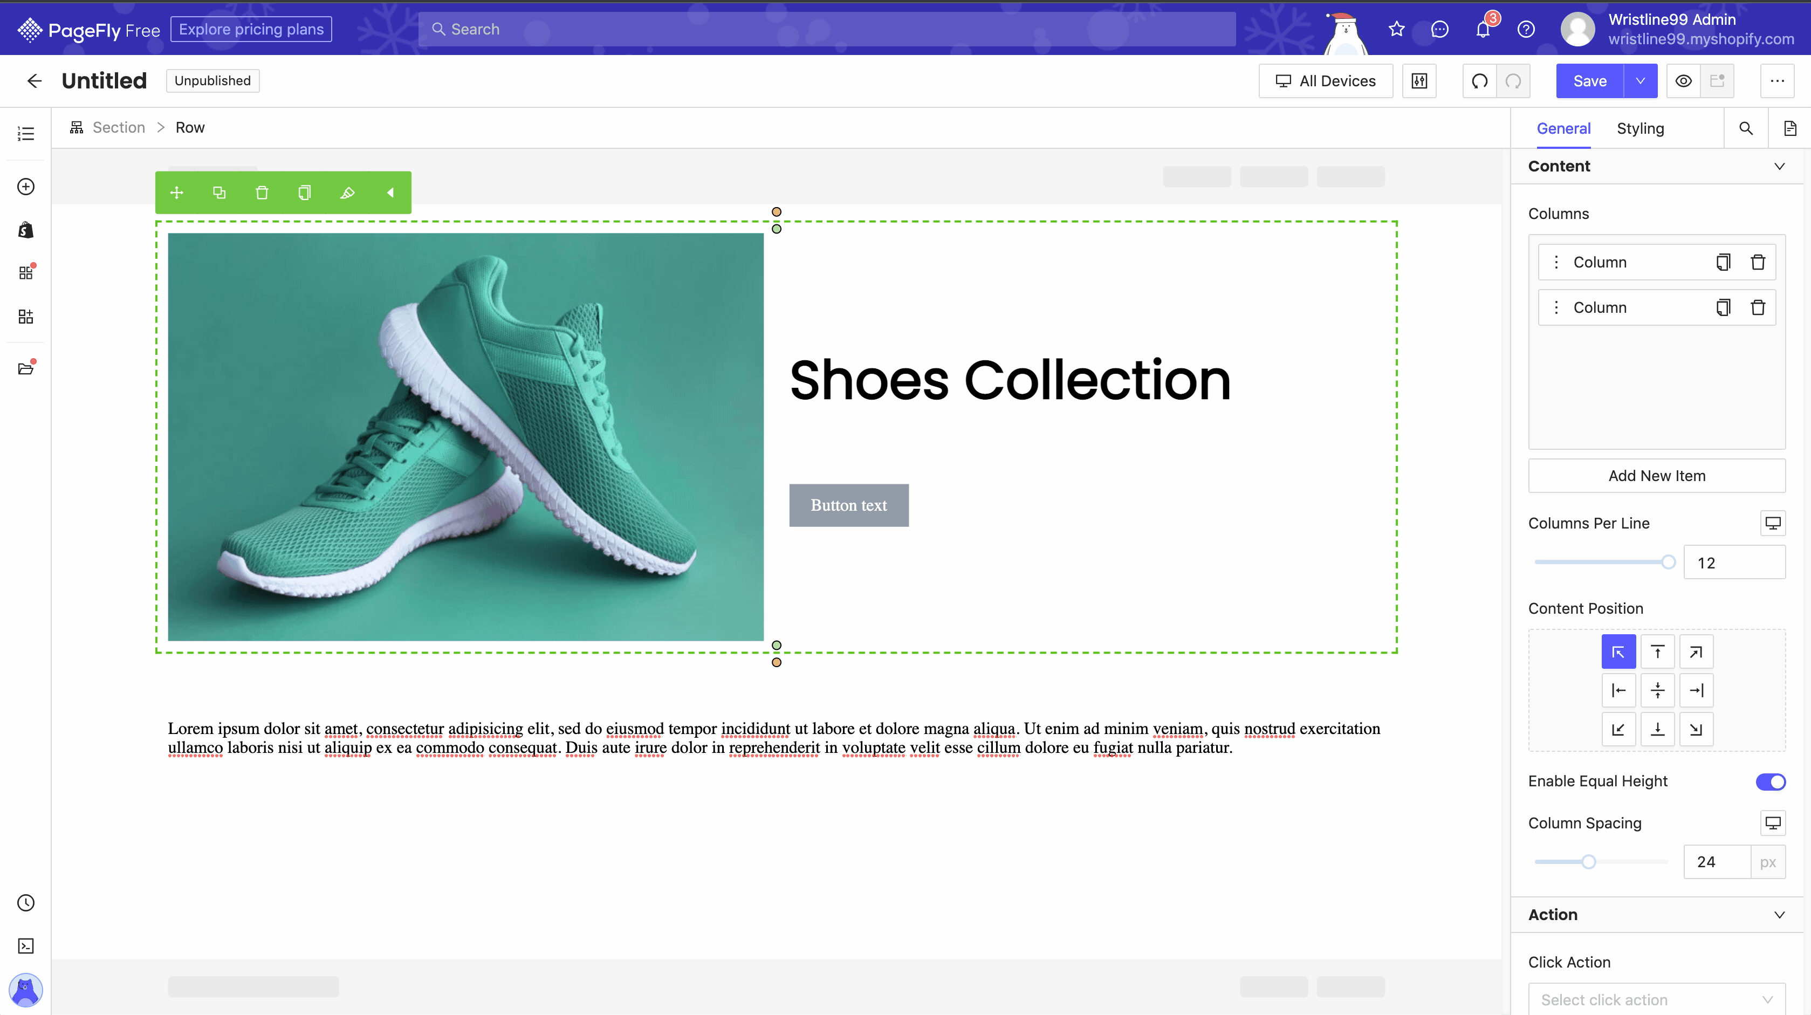Open the All Devices selector
The width and height of the screenshot is (1811, 1015).
tap(1325, 81)
